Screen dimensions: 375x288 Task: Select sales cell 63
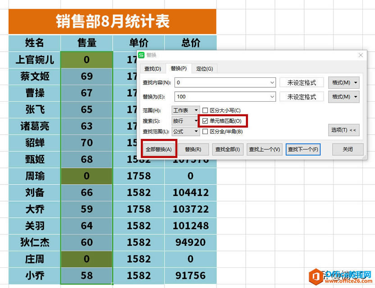click(x=87, y=126)
